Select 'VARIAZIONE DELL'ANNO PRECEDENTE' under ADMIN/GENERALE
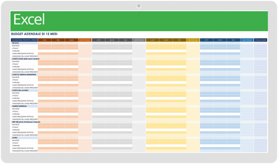 click(25, 119)
